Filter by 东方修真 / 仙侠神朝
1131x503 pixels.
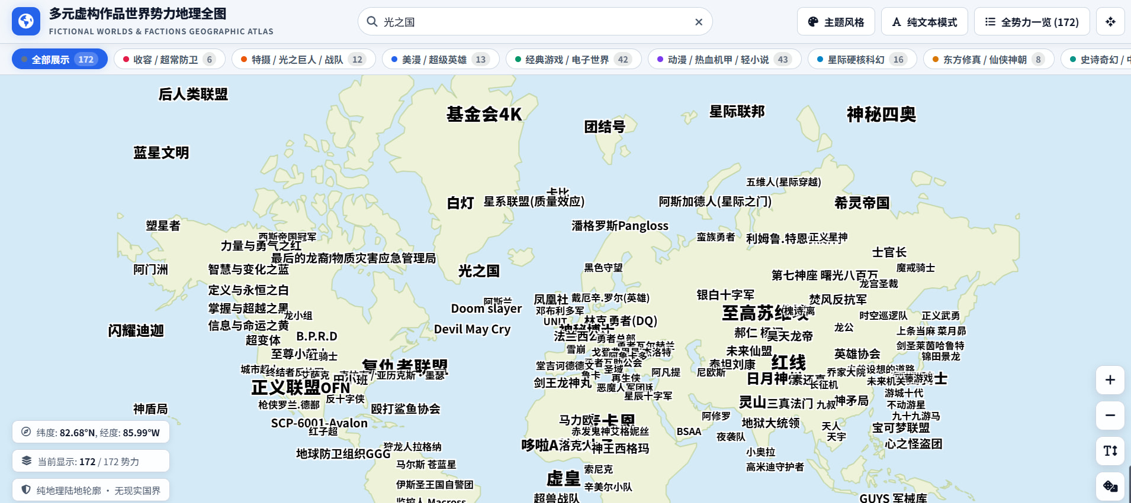click(988, 59)
